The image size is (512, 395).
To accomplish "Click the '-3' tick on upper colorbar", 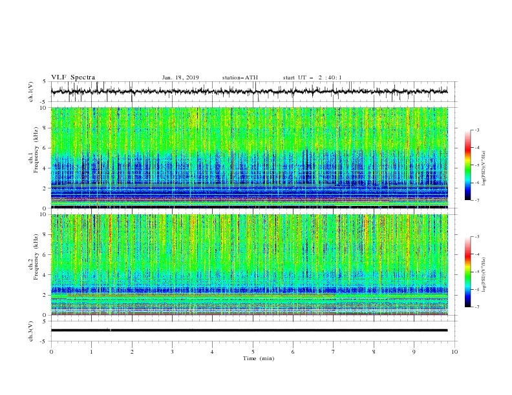I will click(477, 130).
